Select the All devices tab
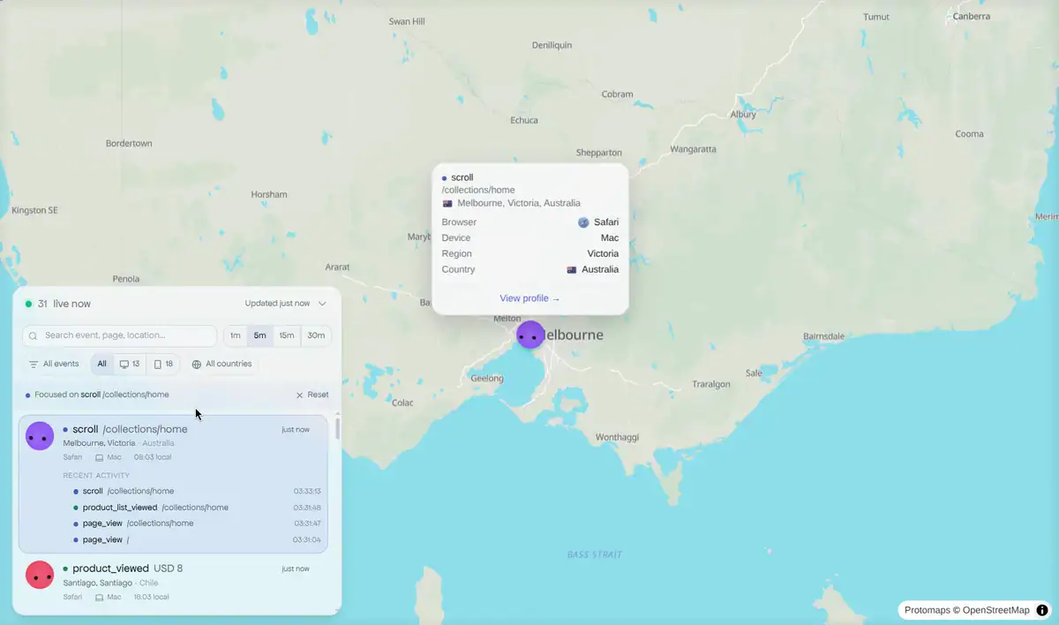 point(102,364)
